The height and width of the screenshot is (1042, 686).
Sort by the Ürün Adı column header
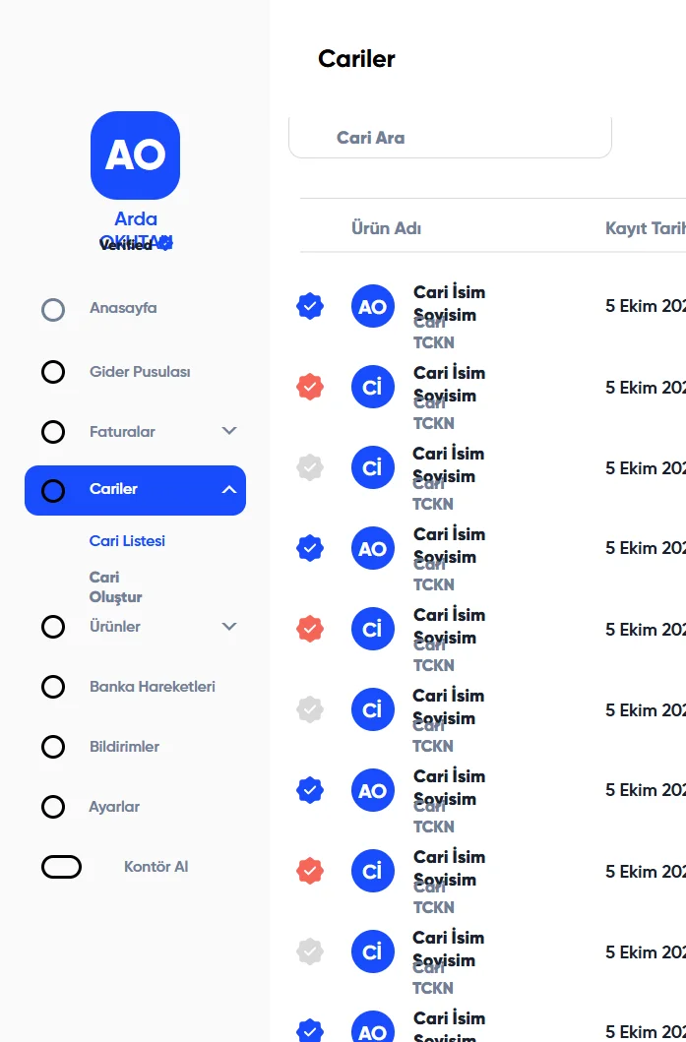(387, 228)
